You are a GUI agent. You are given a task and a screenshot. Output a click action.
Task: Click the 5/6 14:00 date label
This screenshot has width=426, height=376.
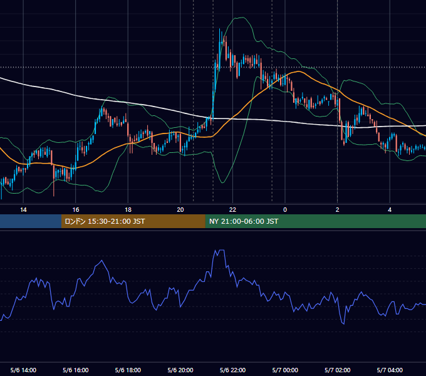click(23, 370)
